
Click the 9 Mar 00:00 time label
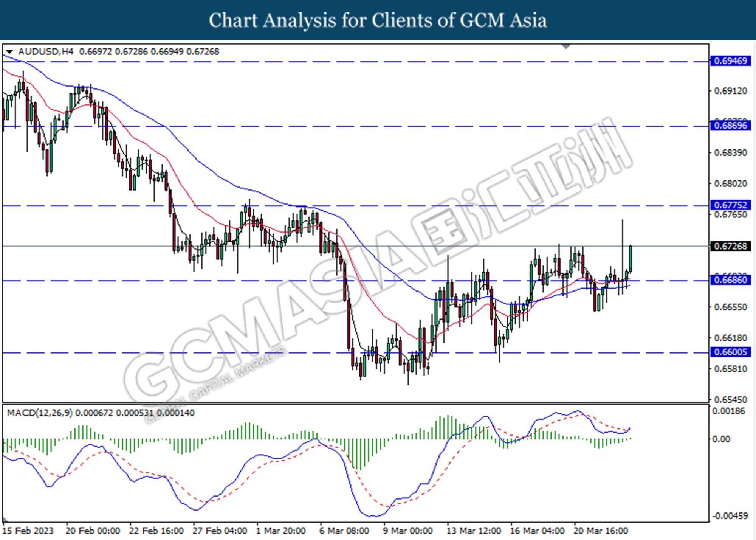(x=407, y=531)
